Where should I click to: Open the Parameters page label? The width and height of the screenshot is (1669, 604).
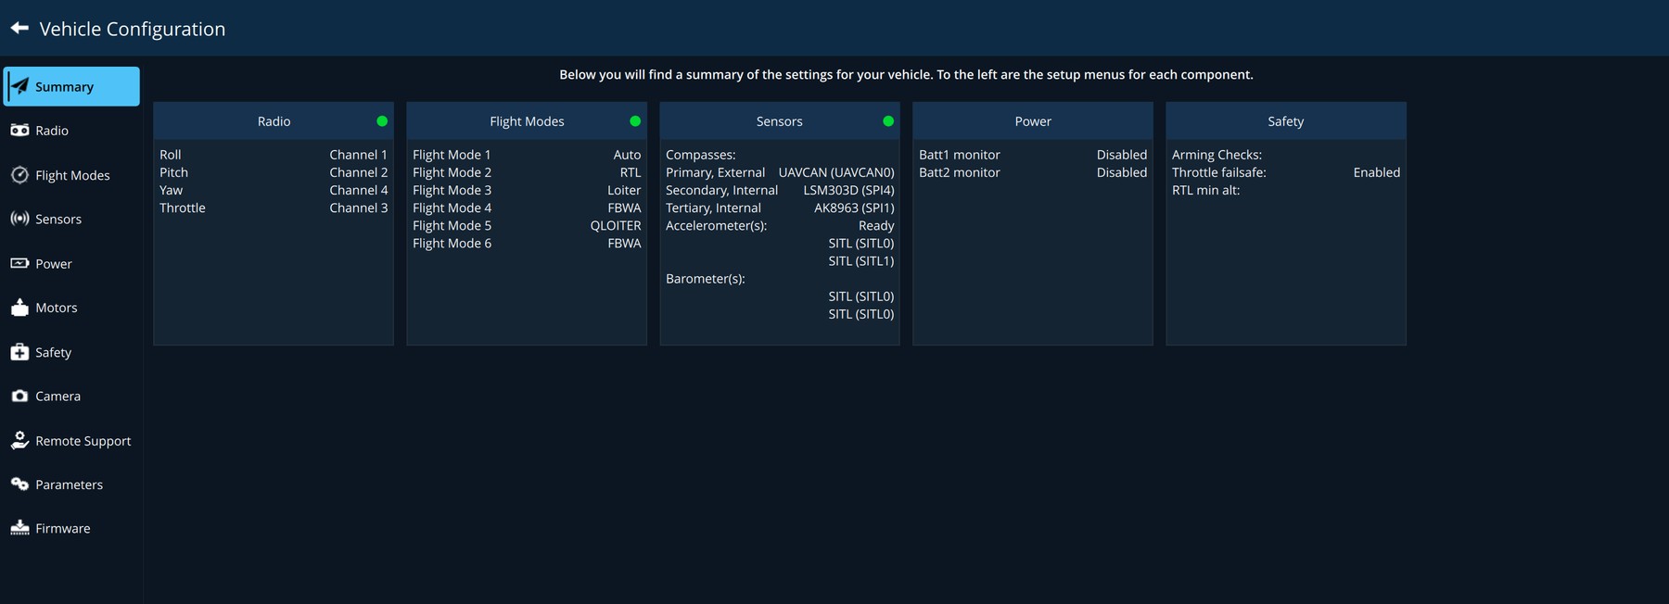69,484
